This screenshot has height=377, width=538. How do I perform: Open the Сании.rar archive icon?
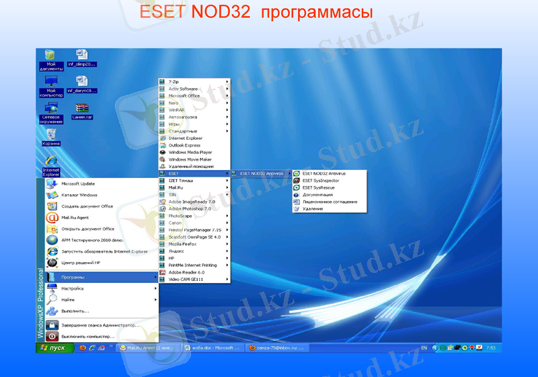82,111
